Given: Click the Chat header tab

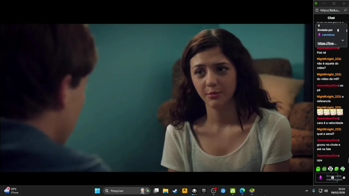Looking at the screenshot, I should point(331,18).
